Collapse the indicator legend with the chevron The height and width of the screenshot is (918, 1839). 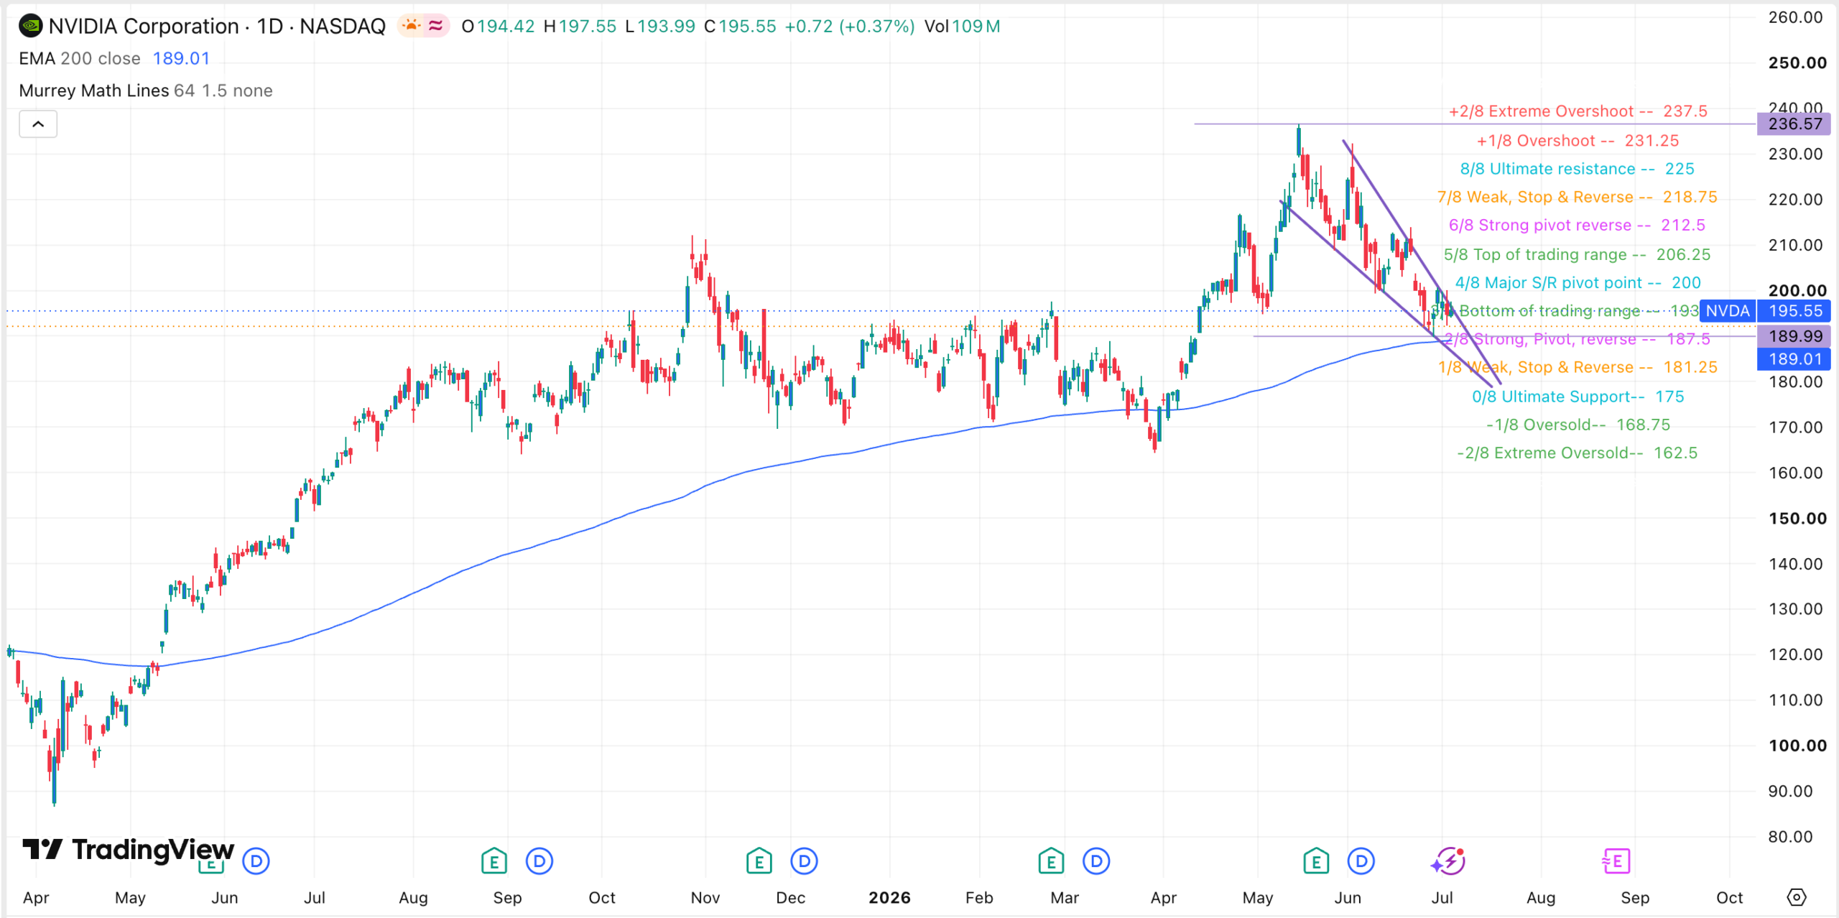tap(38, 124)
